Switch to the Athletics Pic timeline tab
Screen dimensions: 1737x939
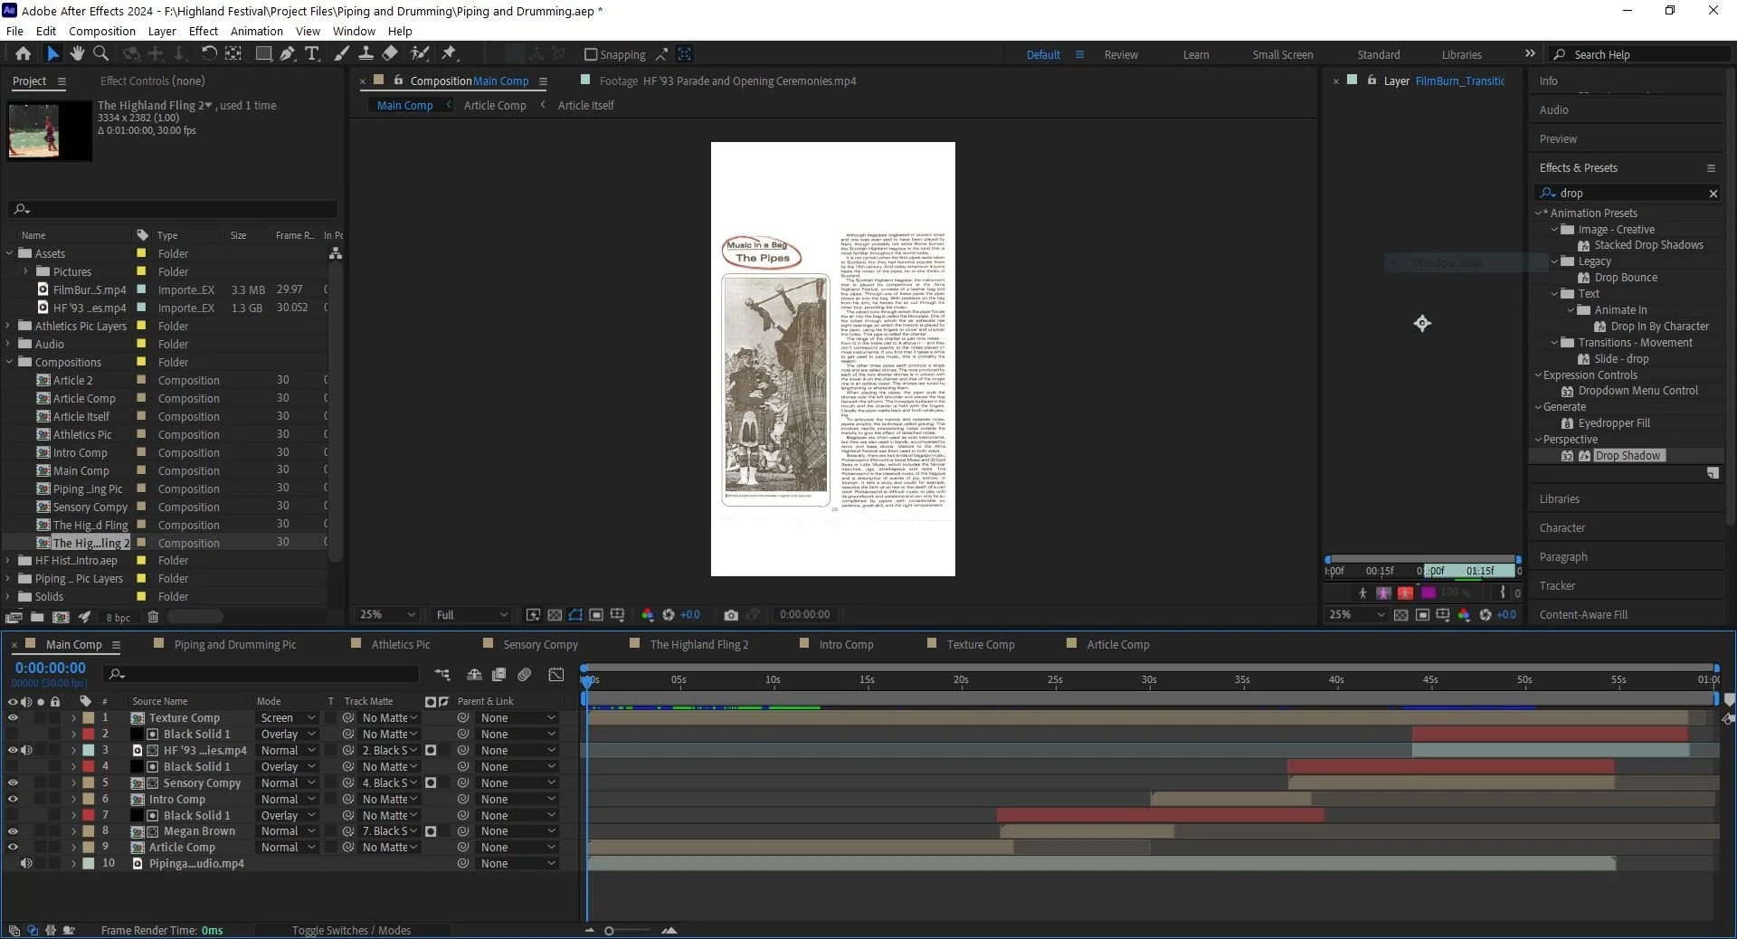pos(400,645)
